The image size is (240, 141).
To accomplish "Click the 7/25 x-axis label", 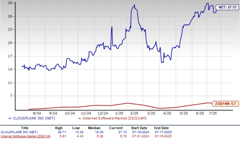I will 213,113.
